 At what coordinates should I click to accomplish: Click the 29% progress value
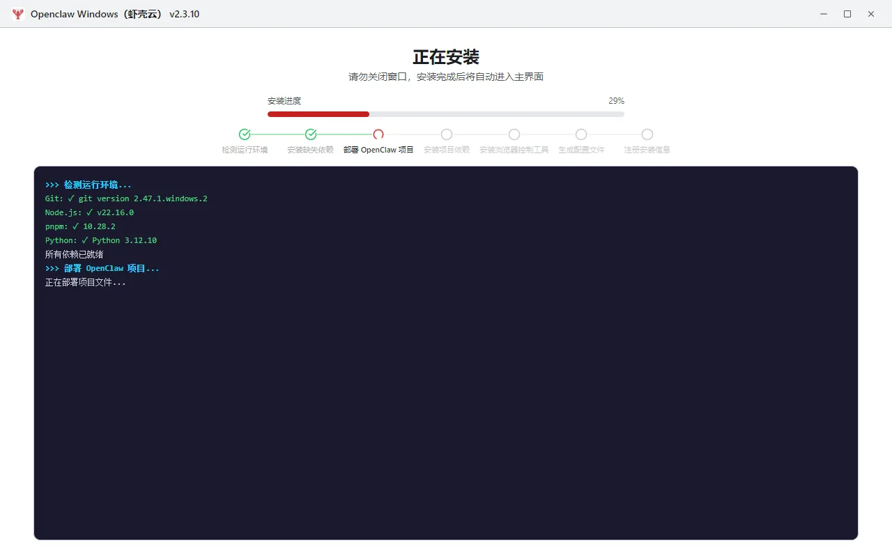616,101
